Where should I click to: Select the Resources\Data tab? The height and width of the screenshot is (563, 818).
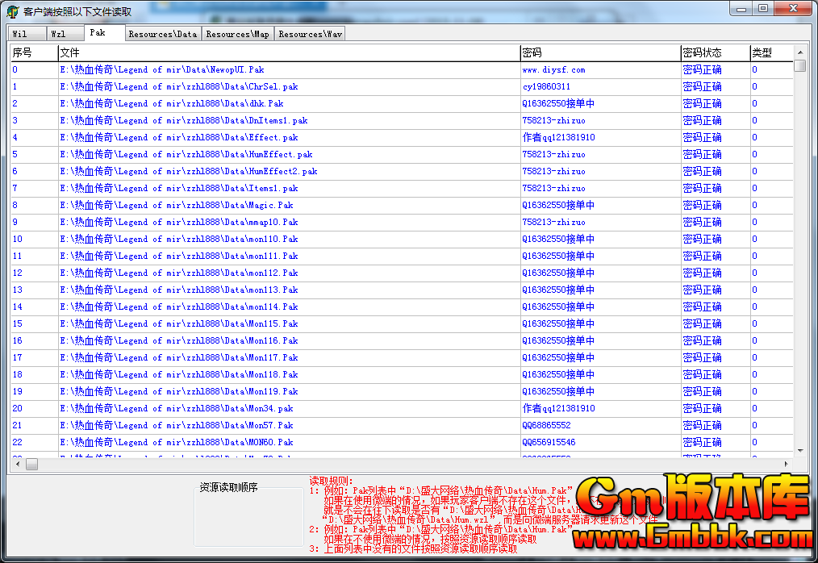(162, 34)
